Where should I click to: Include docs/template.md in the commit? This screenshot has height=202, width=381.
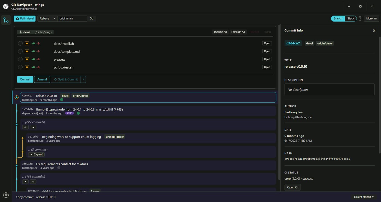(x=20, y=51)
